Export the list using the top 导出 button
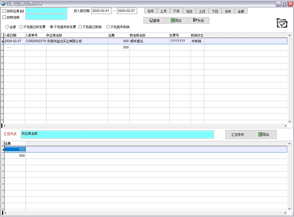Screen dimensions: 294x217 [176, 21]
